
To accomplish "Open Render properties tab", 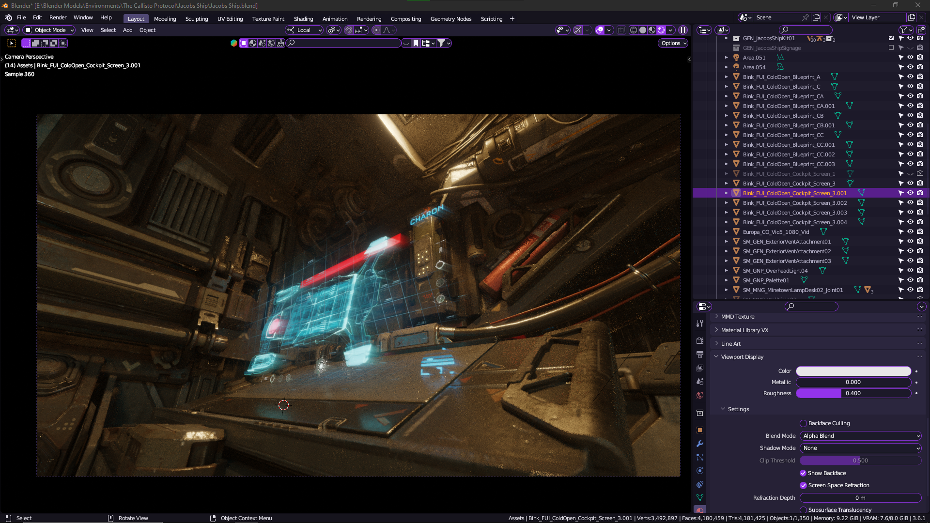I will pyautogui.click(x=700, y=341).
